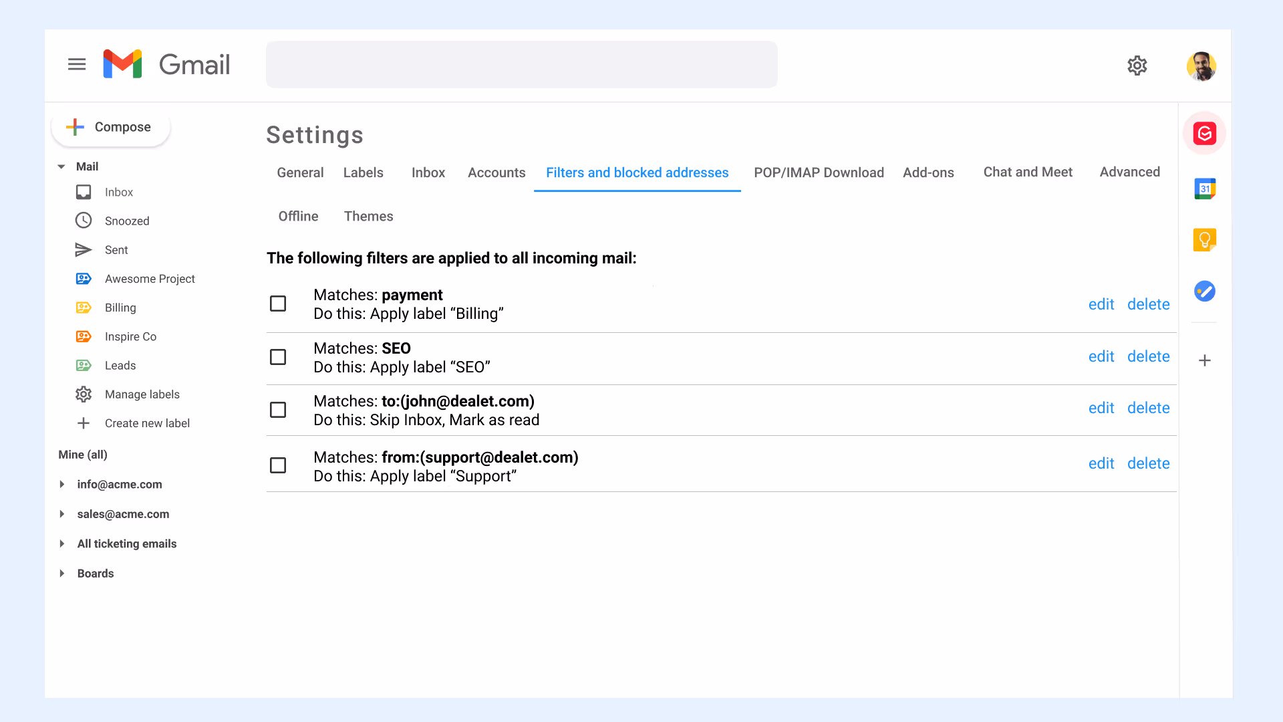Open the hamburger main menu icon
1283x722 pixels.
(x=77, y=64)
